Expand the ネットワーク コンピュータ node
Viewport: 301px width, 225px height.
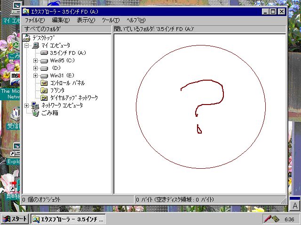click(x=27, y=105)
